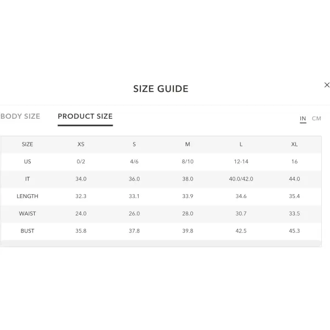Select the US row label
Image resolution: width=330 pixels, height=330 pixels.
point(28,161)
